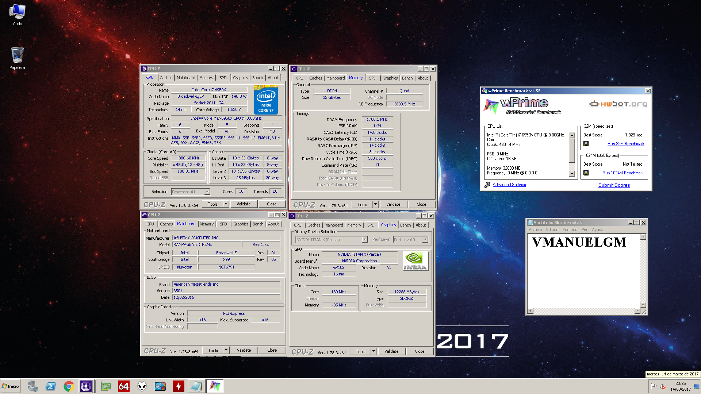Viewport: 701px width, 394px height.
Task: Open Archivo menu in Notepad
Action: [535, 229]
